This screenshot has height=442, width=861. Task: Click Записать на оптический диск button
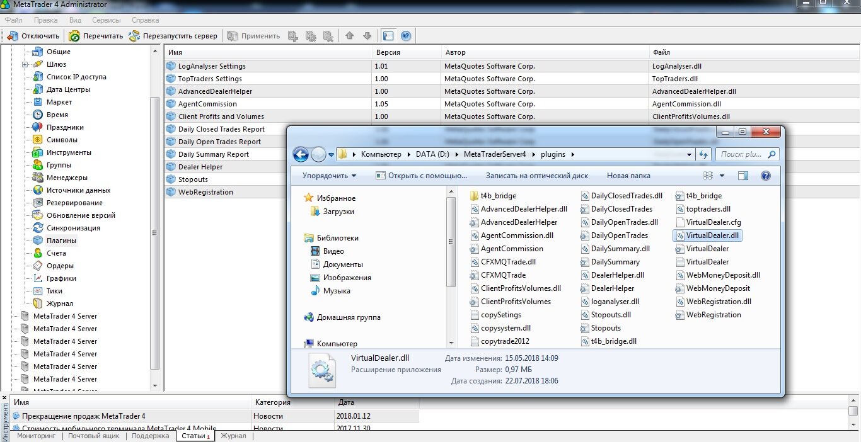click(x=536, y=176)
